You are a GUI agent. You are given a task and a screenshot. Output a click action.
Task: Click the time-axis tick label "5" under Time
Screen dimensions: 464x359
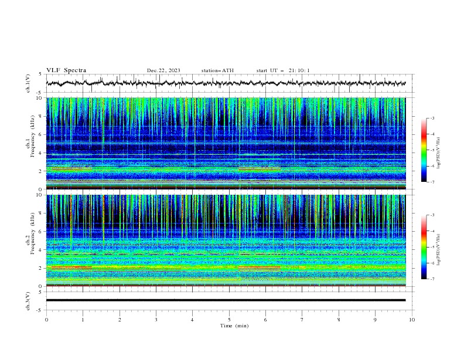229,320
